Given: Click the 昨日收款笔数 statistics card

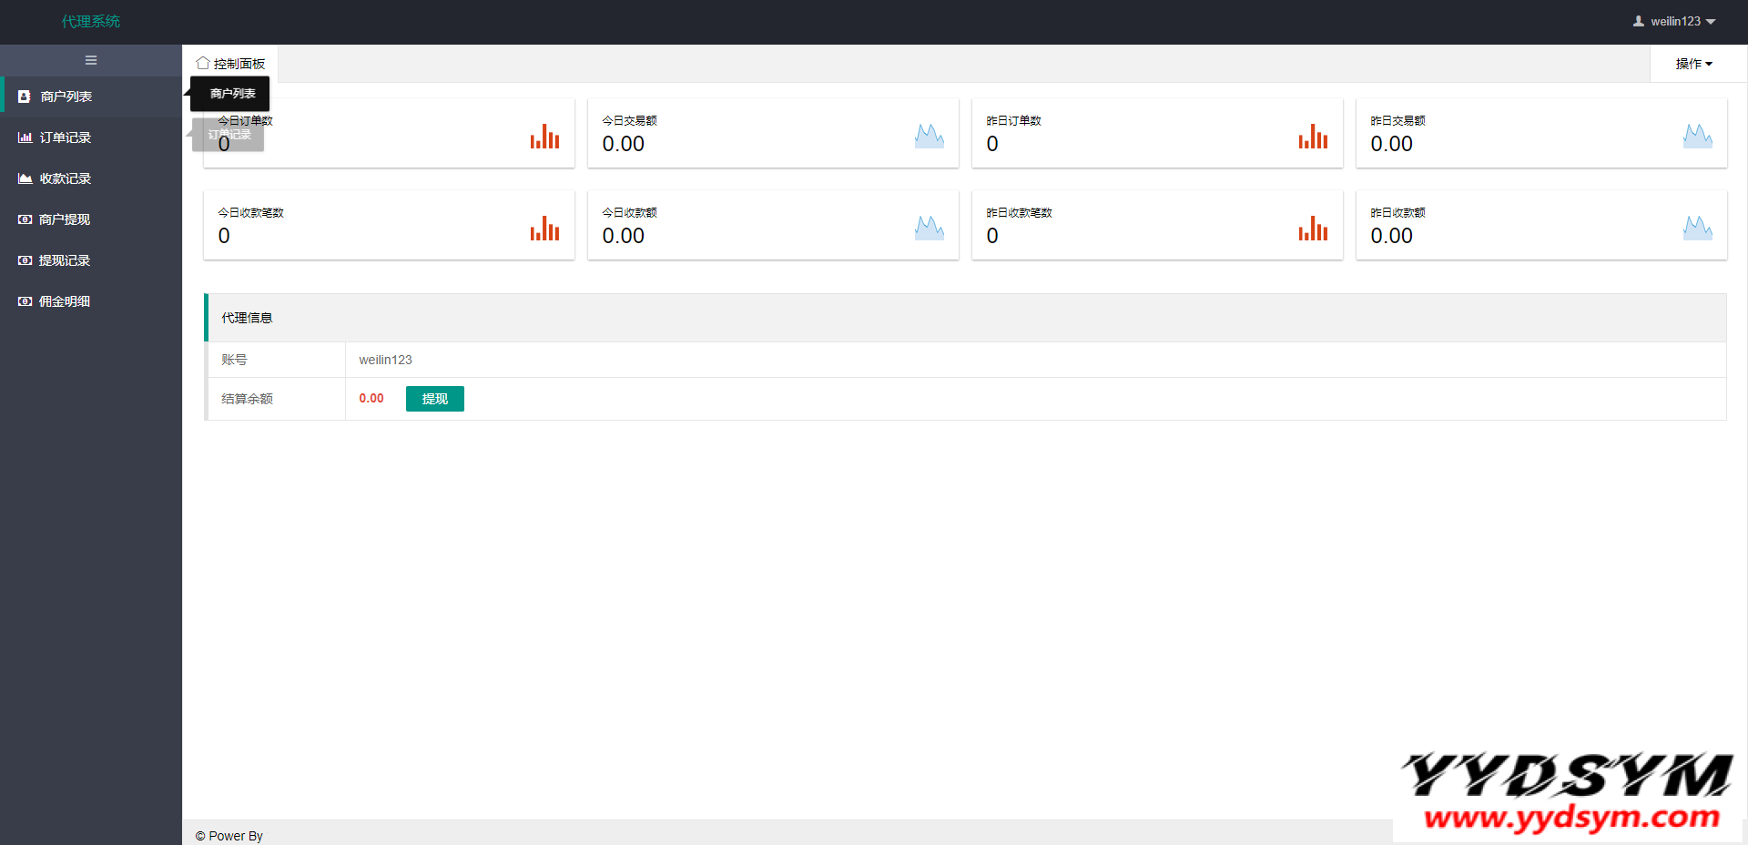Looking at the screenshot, I should pyautogui.click(x=1157, y=225).
